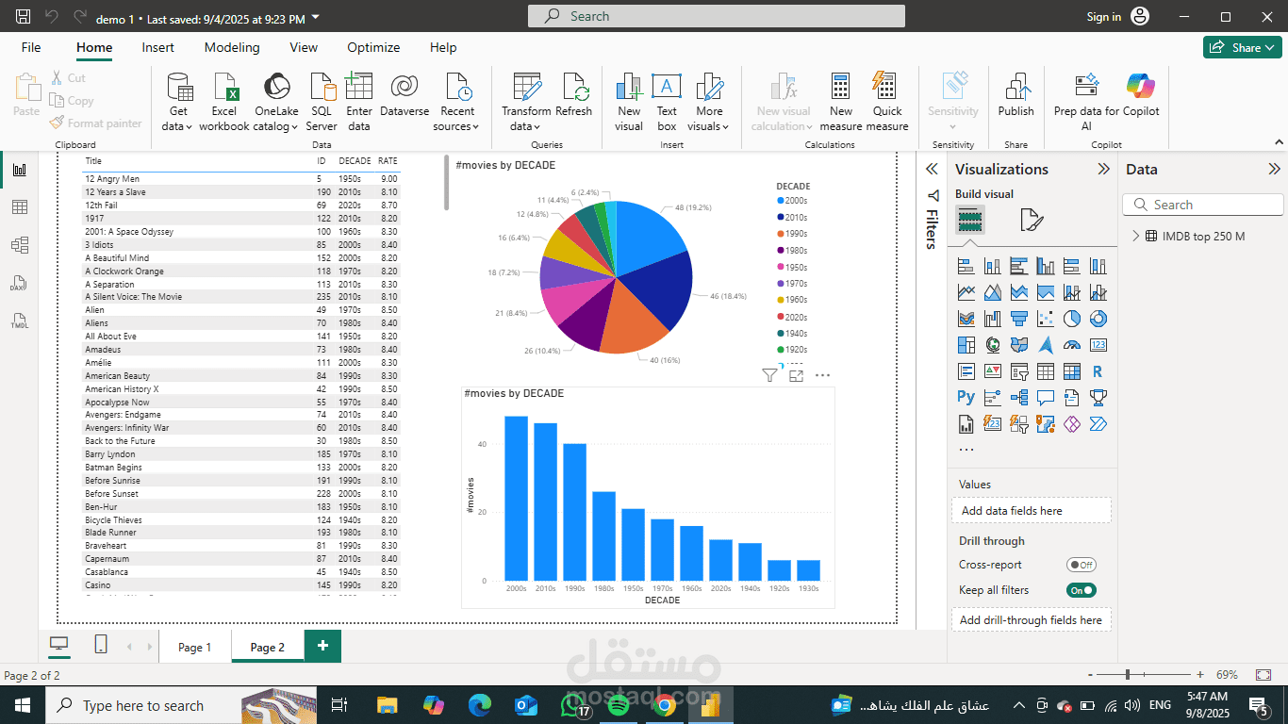Expand the Filters pane
Viewport: 1288px width, 724px height.
[932, 170]
